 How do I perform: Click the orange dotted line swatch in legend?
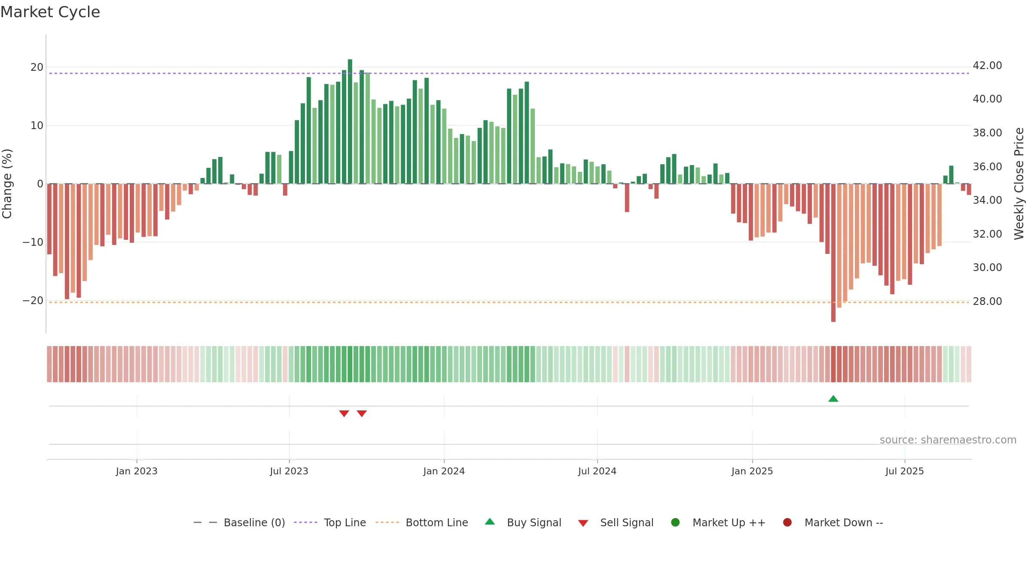click(x=387, y=522)
